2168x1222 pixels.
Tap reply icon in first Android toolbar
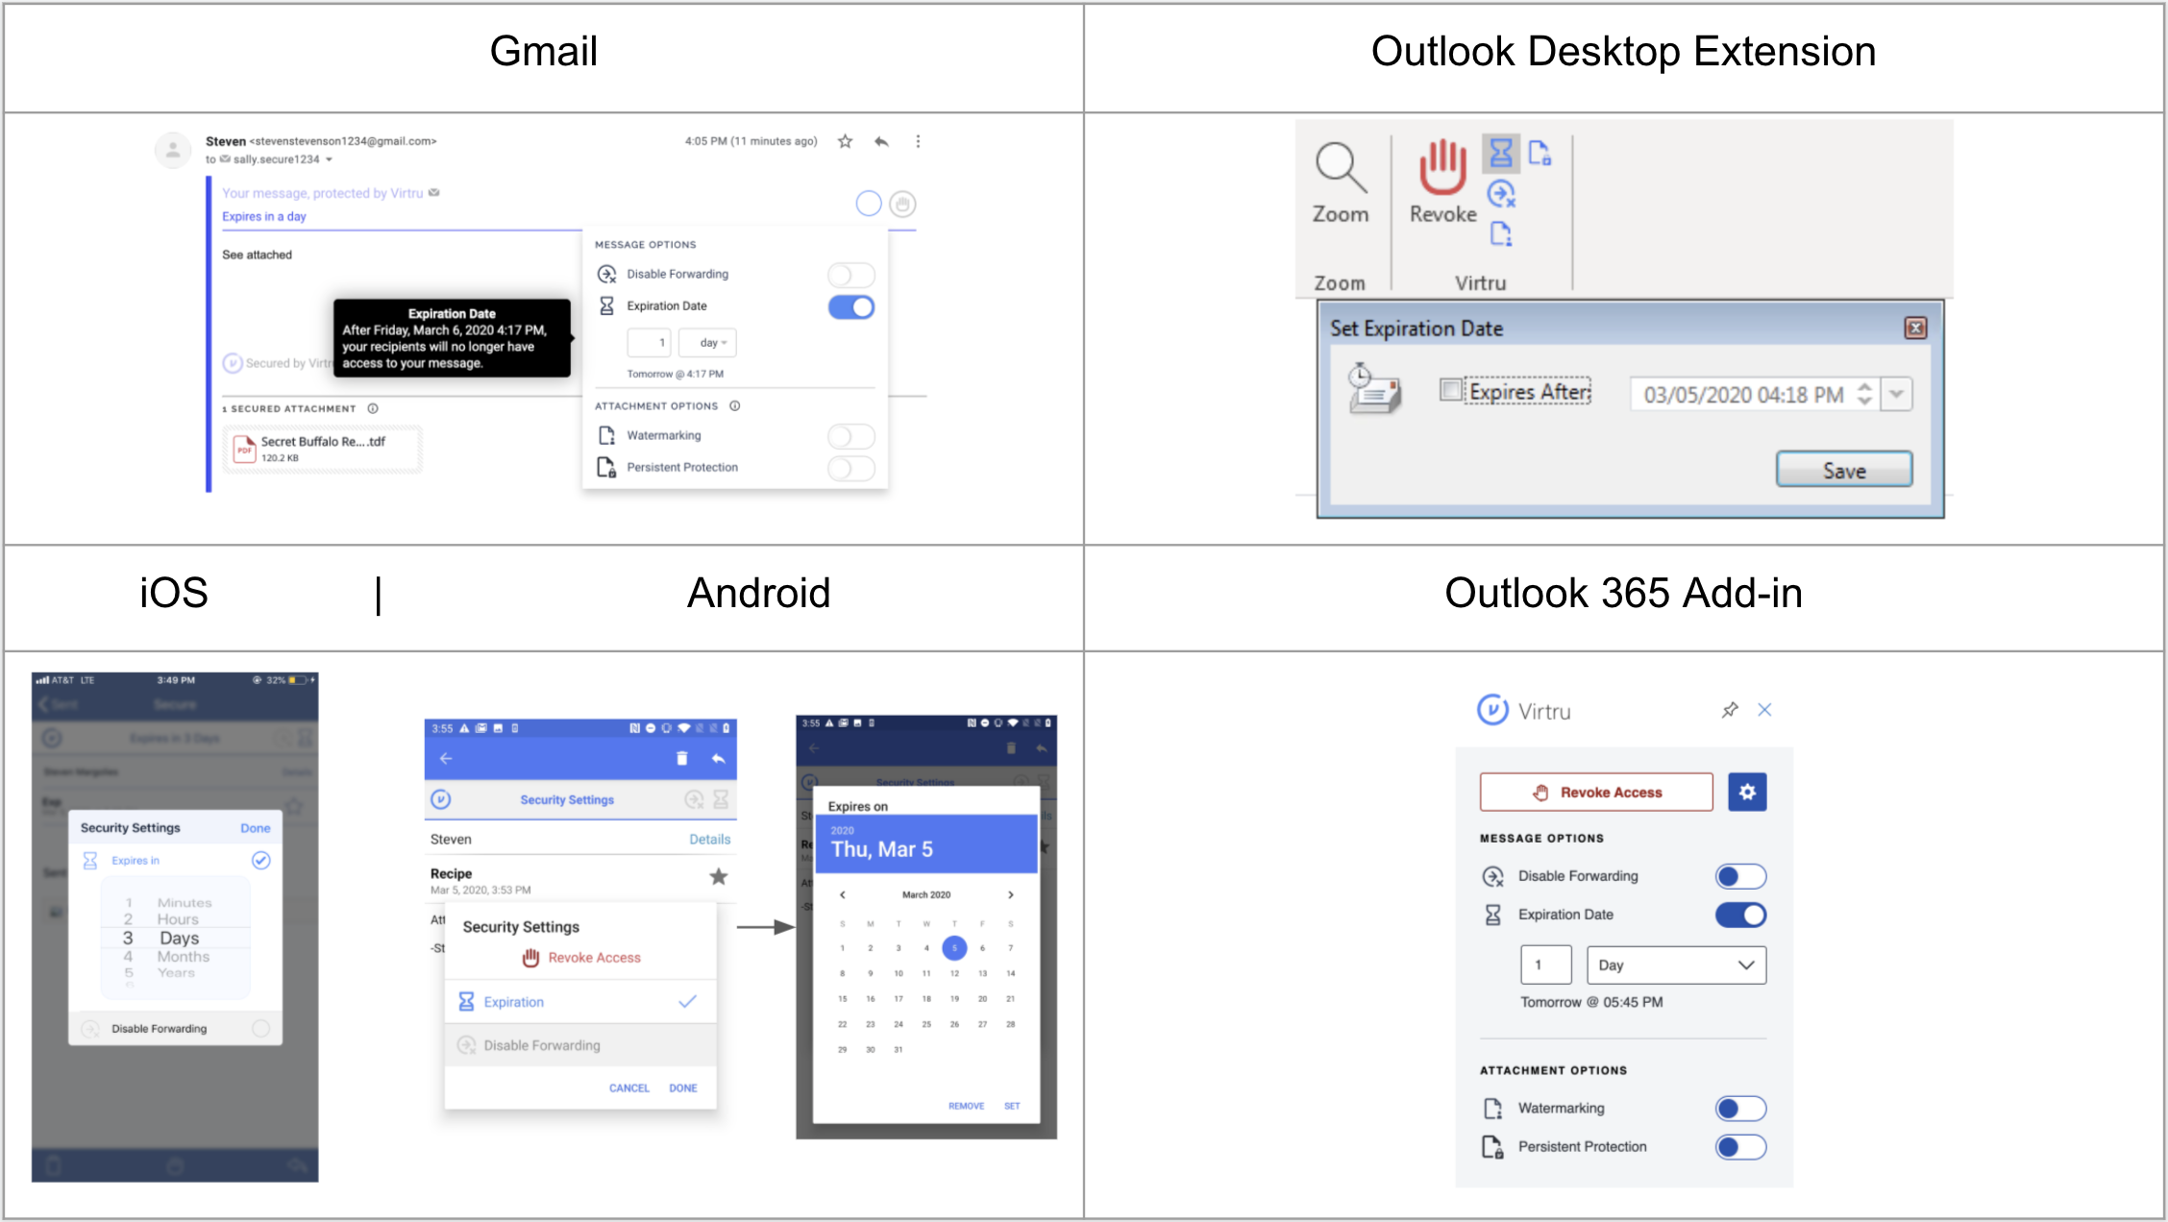pos(718,759)
